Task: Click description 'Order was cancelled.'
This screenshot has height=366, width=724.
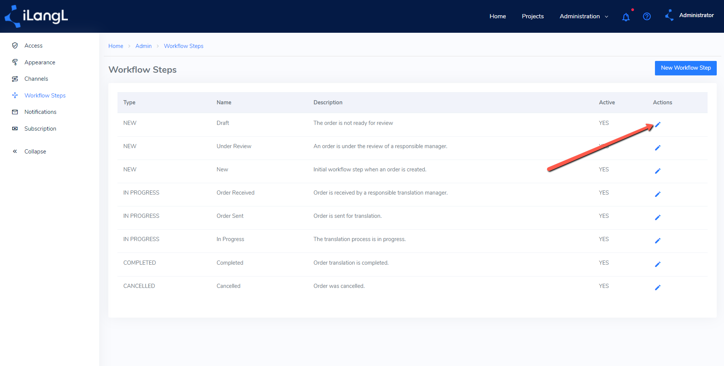Action: point(339,286)
